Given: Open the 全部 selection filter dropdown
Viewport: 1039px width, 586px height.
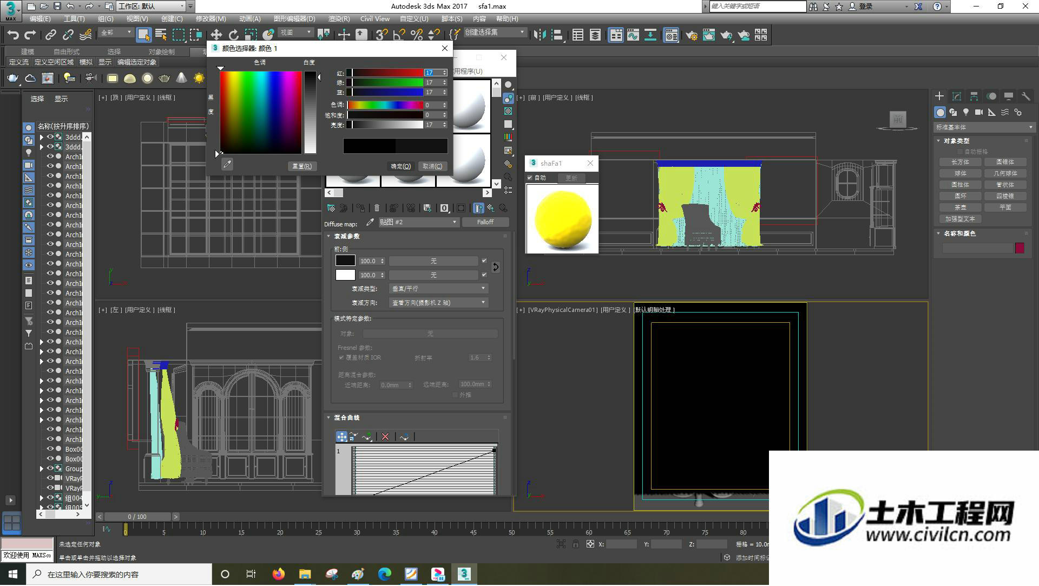Looking at the screenshot, I should [x=116, y=33].
